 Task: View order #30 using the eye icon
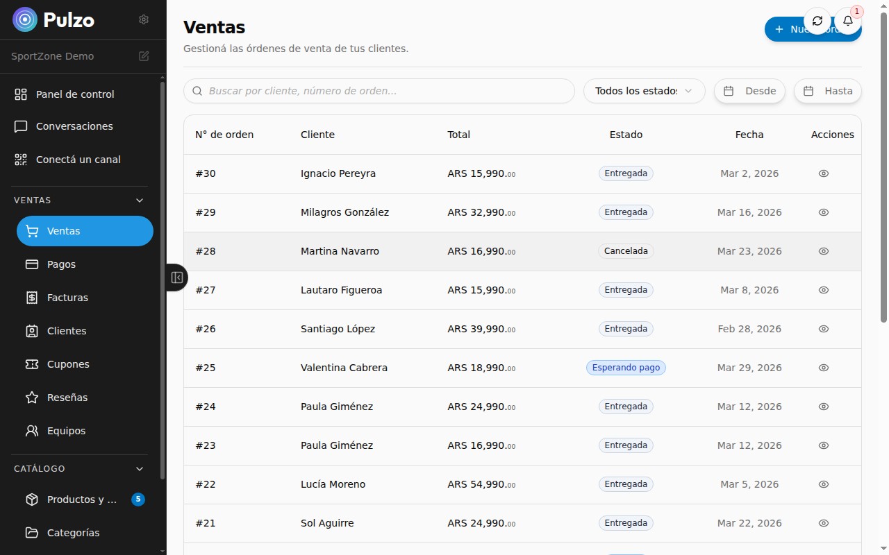824,173
